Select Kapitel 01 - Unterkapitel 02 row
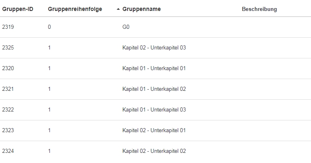311x163 pixels. [x=154, y=89]
